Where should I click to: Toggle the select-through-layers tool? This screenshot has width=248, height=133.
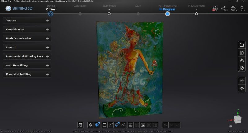(97, 125)
